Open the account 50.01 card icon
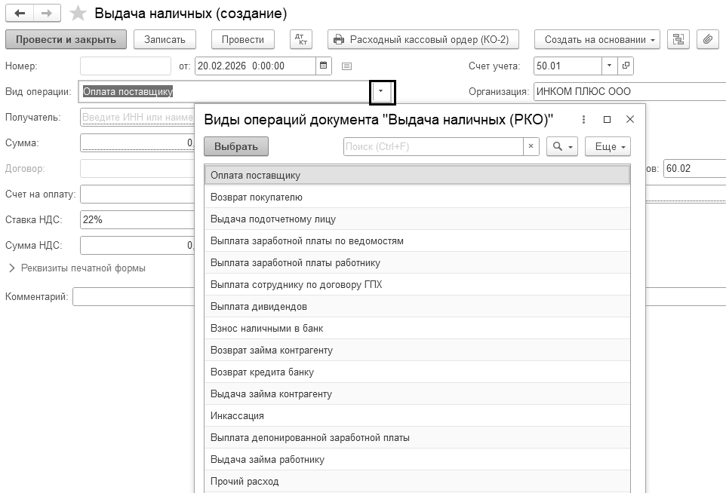 point(626,66)
